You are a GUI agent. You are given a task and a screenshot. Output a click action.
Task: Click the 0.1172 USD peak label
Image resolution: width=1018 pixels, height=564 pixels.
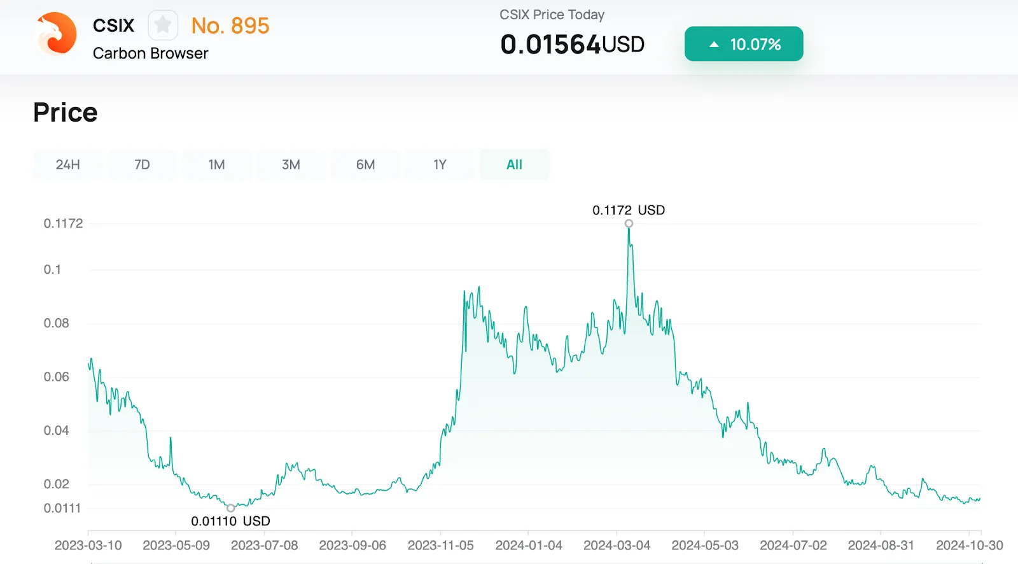[x=629, y=210]
